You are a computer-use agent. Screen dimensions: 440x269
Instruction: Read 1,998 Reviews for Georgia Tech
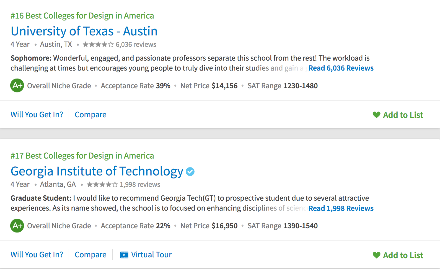pos(341,208)
